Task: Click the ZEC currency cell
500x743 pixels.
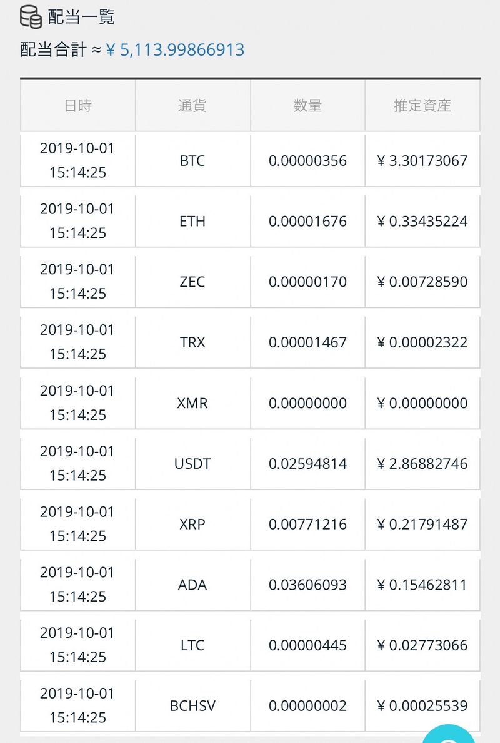Action: pos(192,282)
